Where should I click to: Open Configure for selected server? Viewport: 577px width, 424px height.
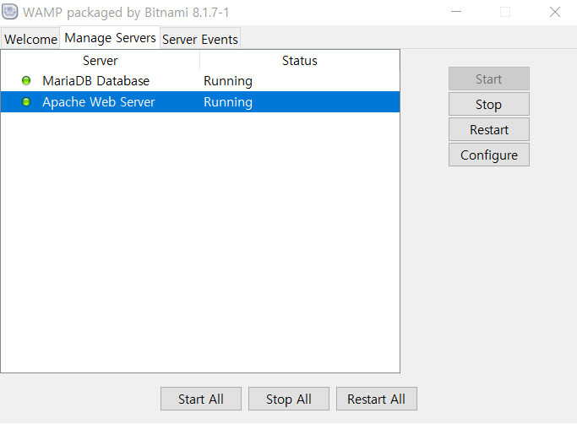click(488, 155)
